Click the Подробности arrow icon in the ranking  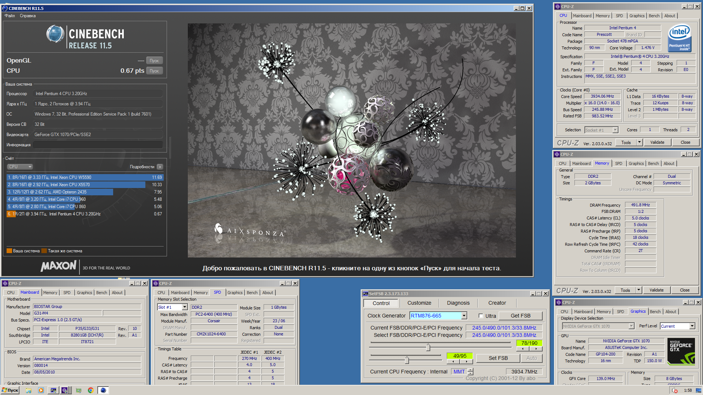160,167
